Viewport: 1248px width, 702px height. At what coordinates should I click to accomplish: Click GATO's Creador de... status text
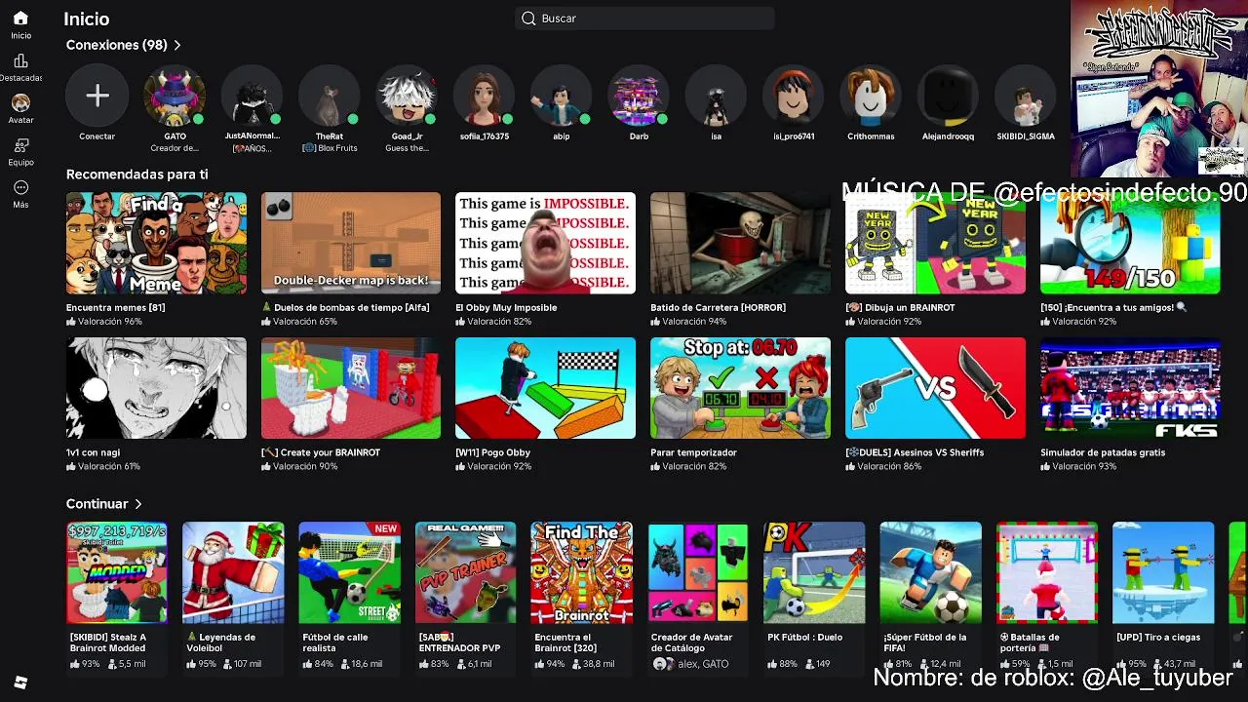pos(175,148)
